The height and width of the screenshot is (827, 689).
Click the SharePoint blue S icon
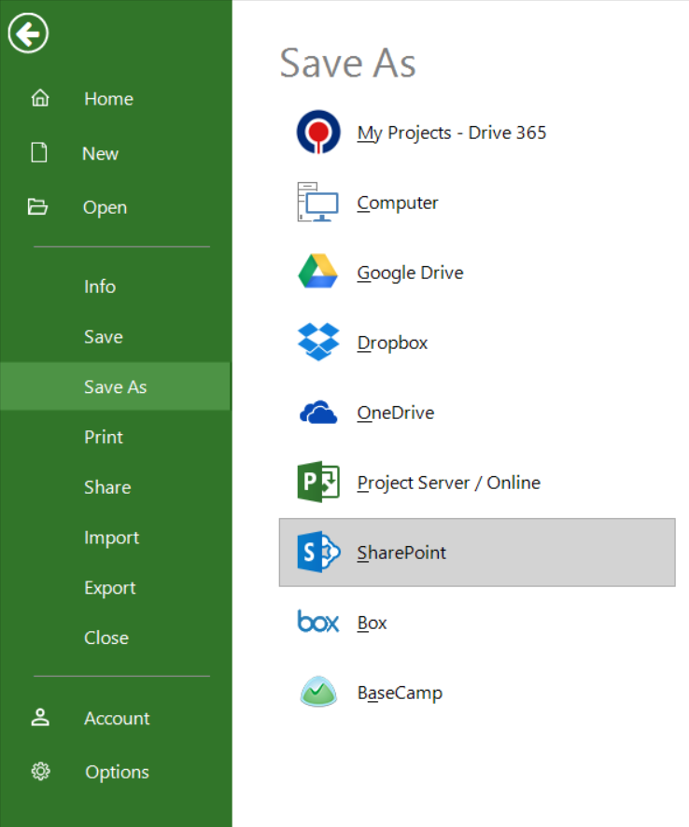click(x=318, y=552)
